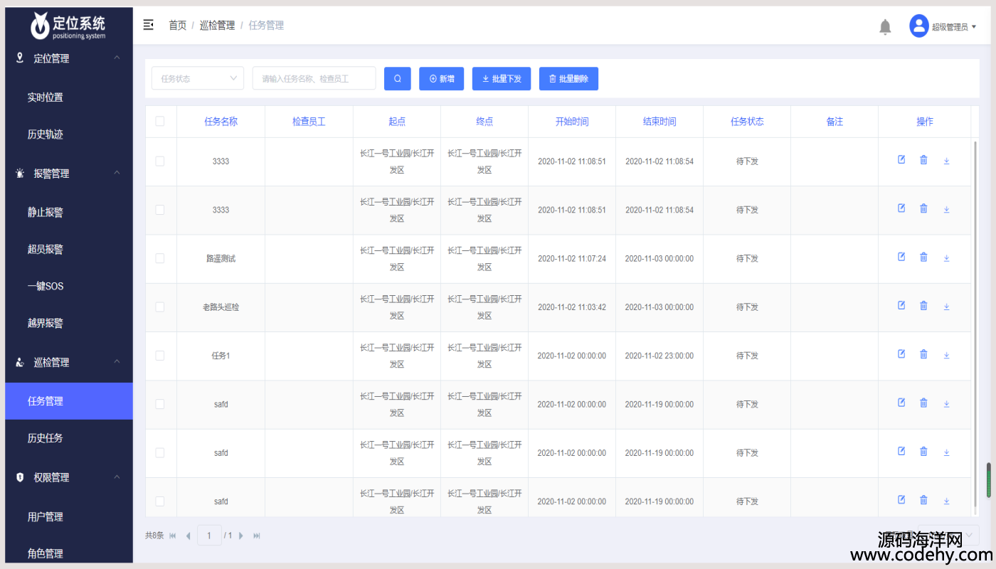Focus the task name search input field
Image resolution: width=996 pixels, height=569 pixels.
tap(314, 79)
